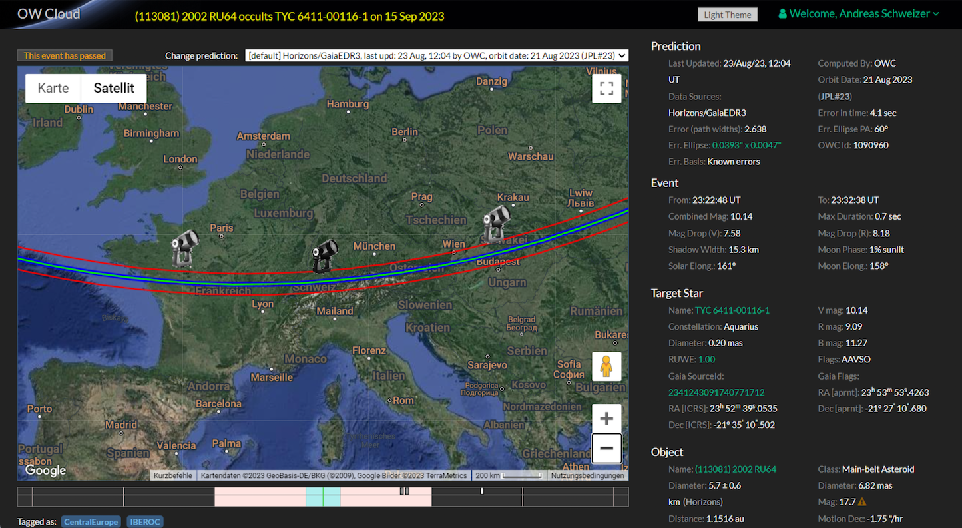Image resolution: width=962 pixels, height=528 pixels.
Task: Click the telescope marker near Paris
Action: pyautogui.click(x=185, y=248)
